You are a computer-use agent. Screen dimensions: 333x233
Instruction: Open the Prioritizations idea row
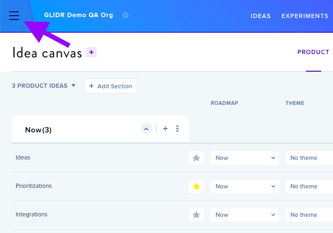point(34,186)
